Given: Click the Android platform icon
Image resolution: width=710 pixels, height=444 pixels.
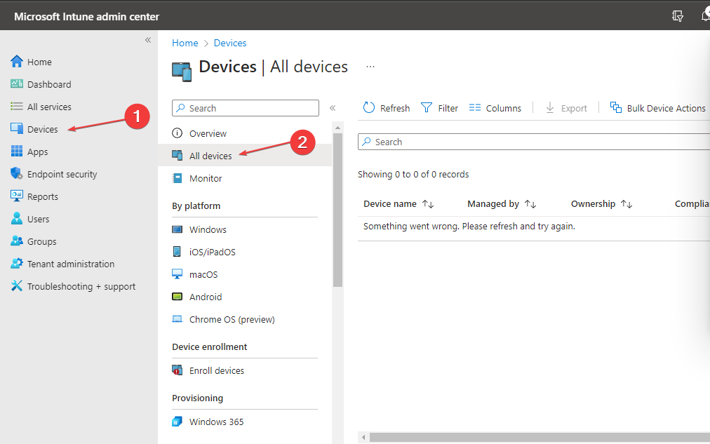Looking at the screenshot, I should tap(177, 297).
